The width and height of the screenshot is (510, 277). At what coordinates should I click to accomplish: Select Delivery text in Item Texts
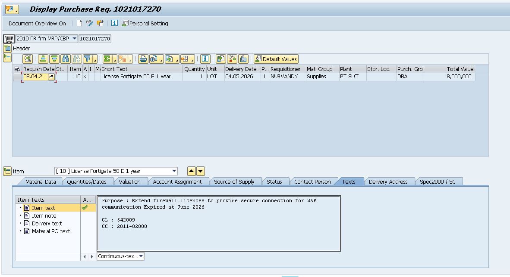point(47,223)
